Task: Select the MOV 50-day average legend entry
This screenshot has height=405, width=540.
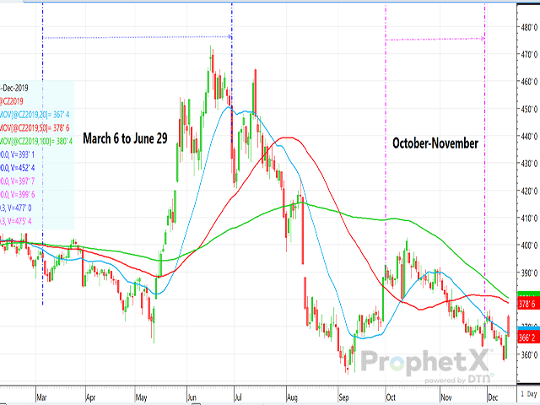Action: click(35, 127)
